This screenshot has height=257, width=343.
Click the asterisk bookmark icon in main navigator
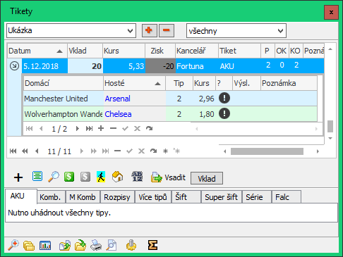click(165, 151)
